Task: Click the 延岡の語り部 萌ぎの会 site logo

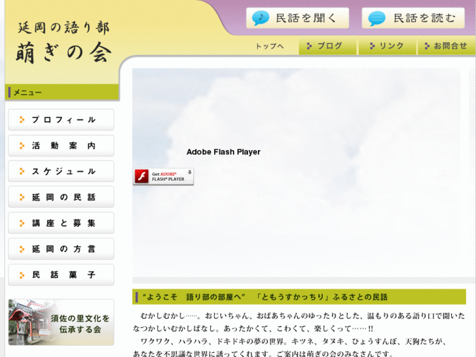Action: point(64,42)
